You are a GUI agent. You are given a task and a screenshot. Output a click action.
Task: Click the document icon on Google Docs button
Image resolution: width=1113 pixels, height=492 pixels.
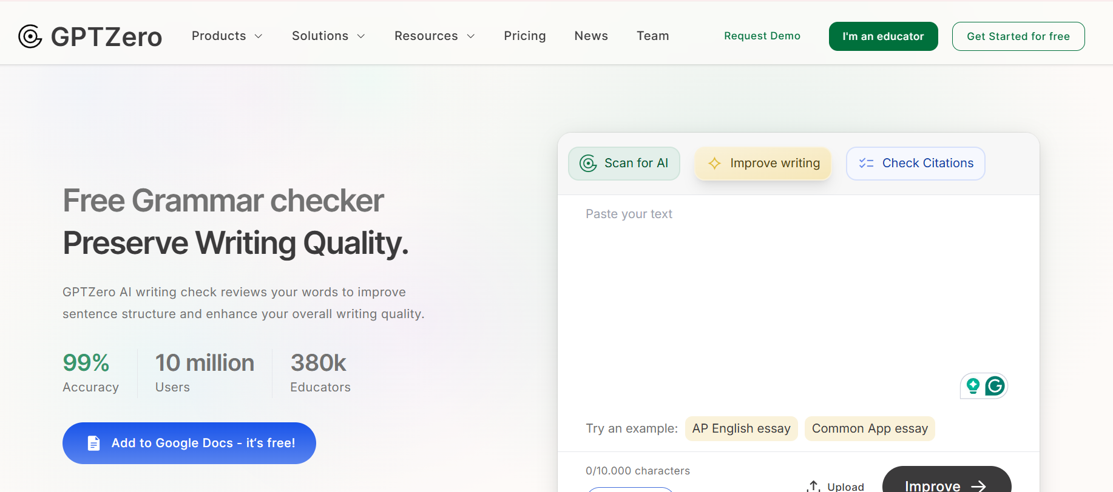click(x=93, y=444)
